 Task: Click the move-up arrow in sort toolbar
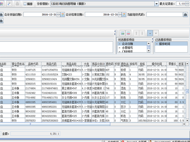136,33
